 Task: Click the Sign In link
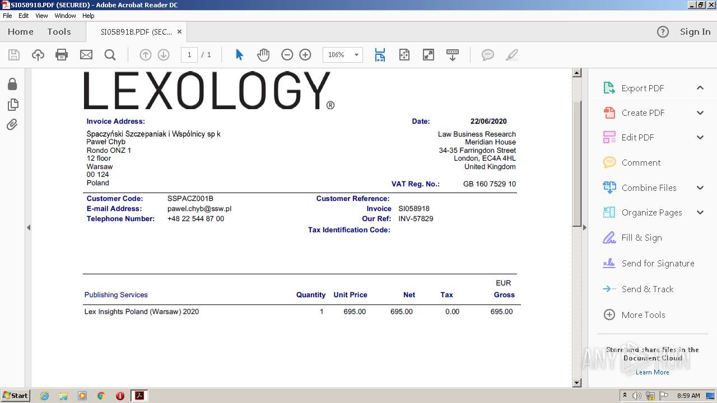695,32
